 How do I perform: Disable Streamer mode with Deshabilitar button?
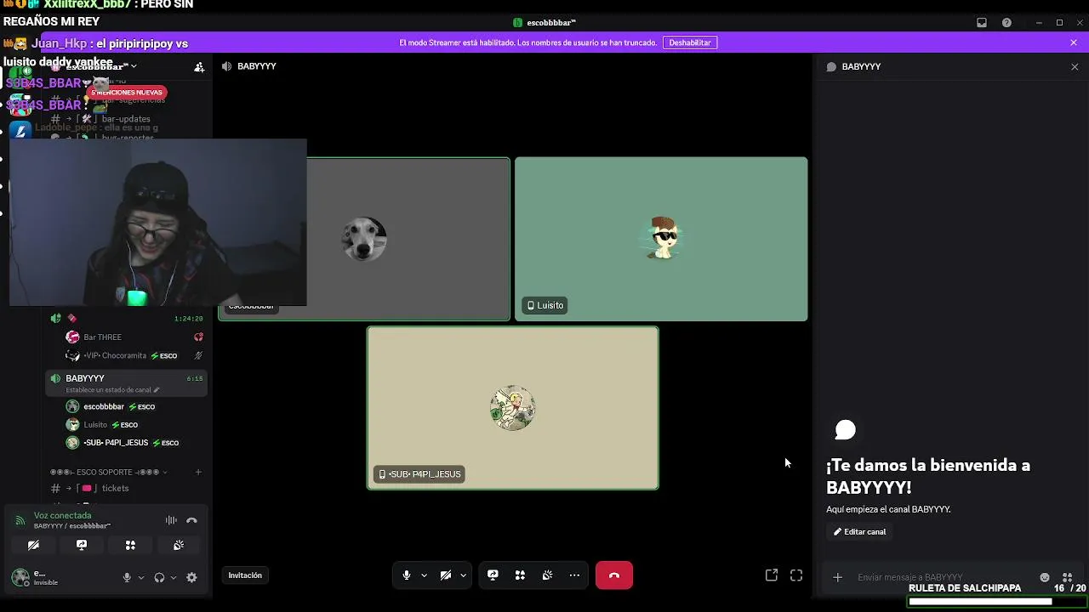(690, 42)
